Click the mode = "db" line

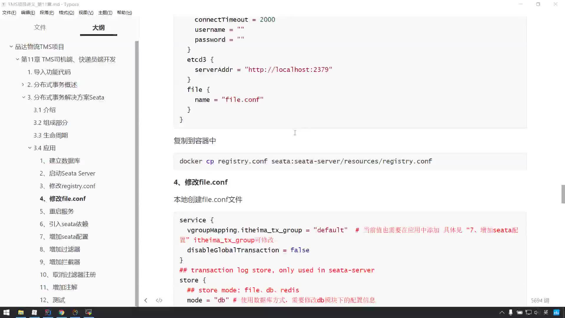(x=281, y=300)
